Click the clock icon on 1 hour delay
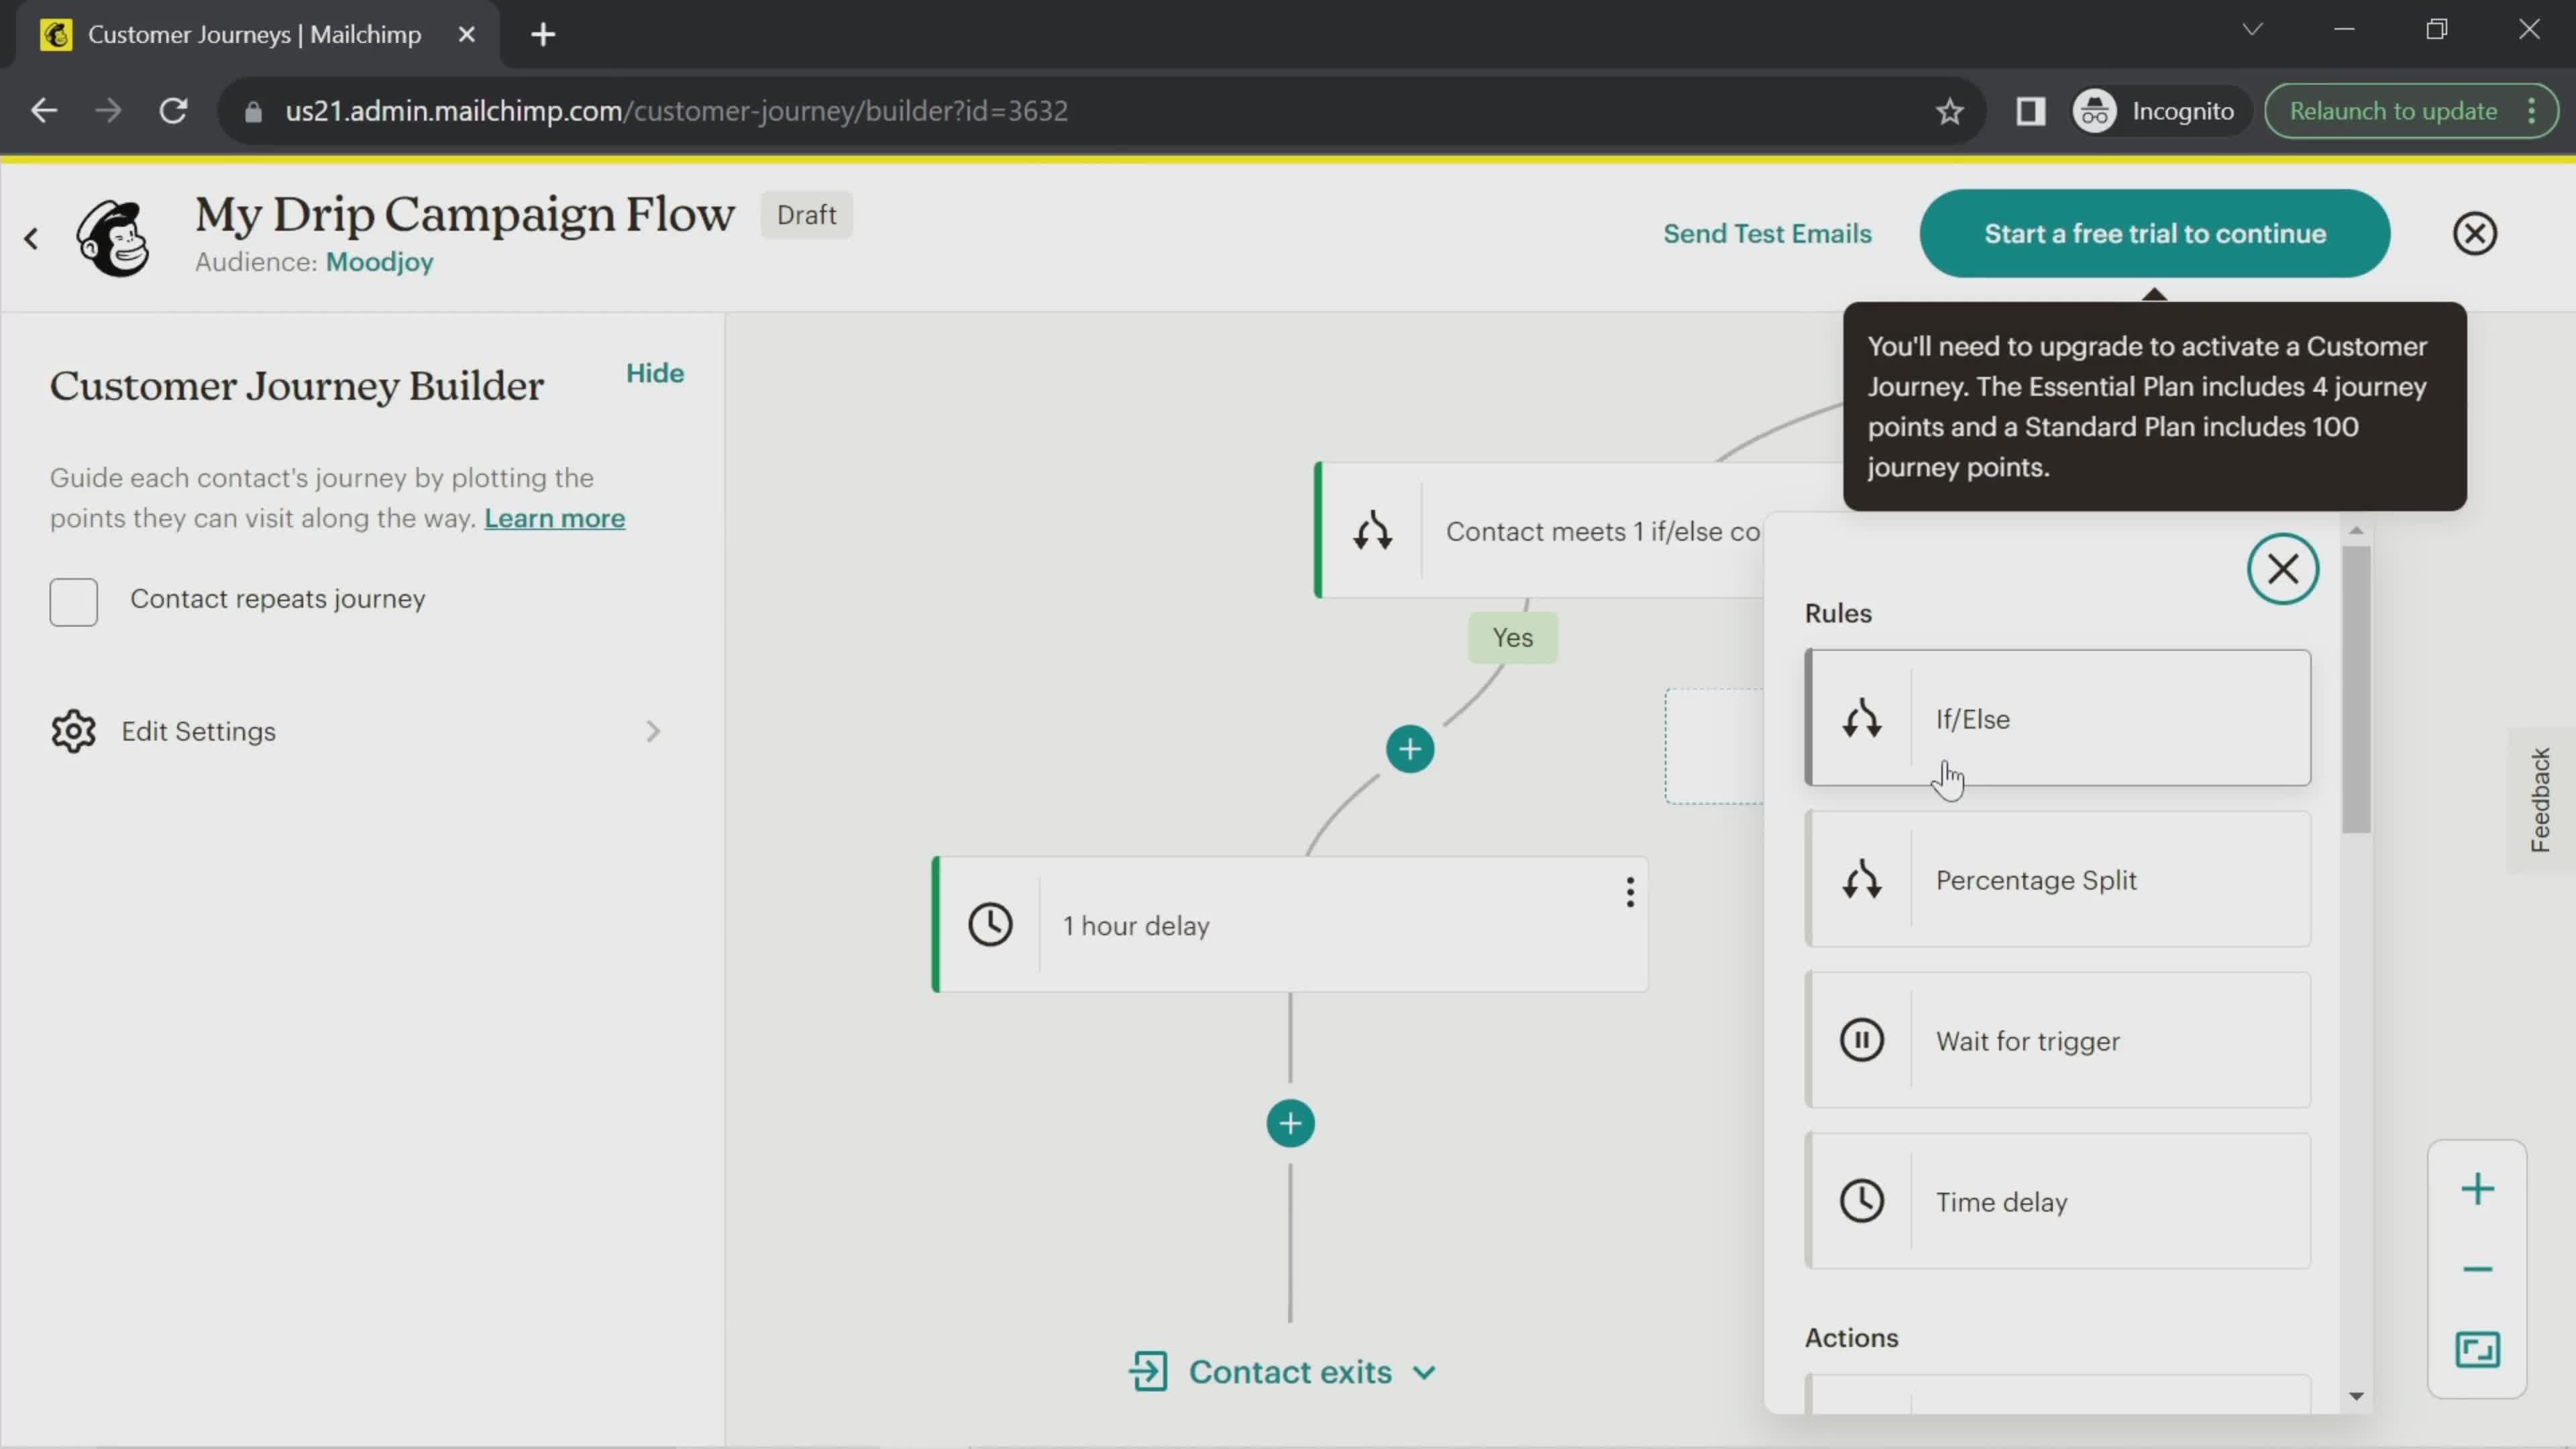Image resolution: width=2576 pixels, height=1449 pixels. pos(989,924)
